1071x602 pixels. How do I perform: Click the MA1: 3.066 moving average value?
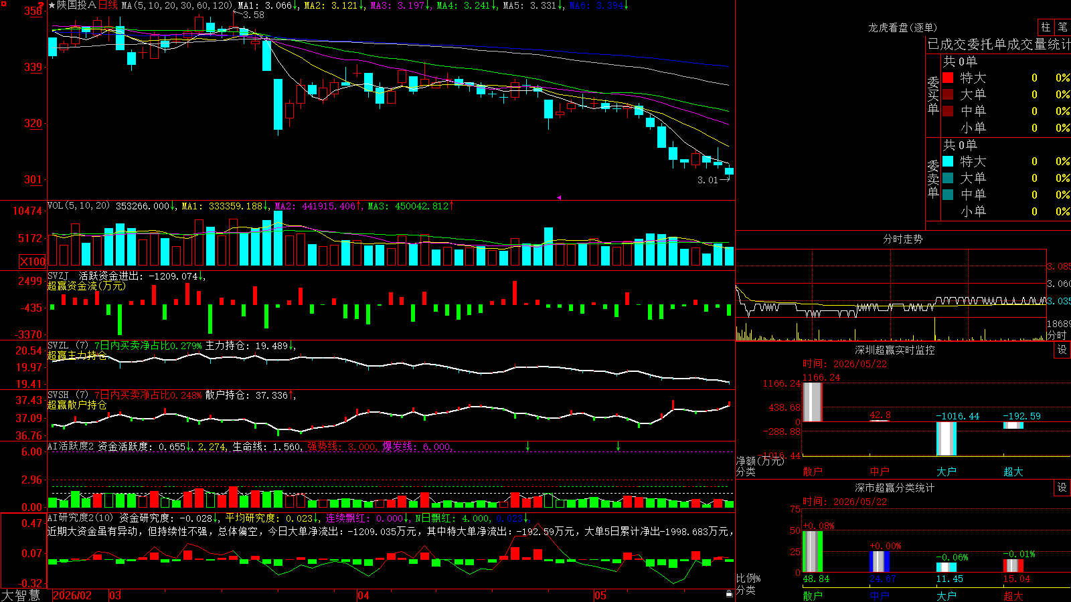(x=268, y=5)
